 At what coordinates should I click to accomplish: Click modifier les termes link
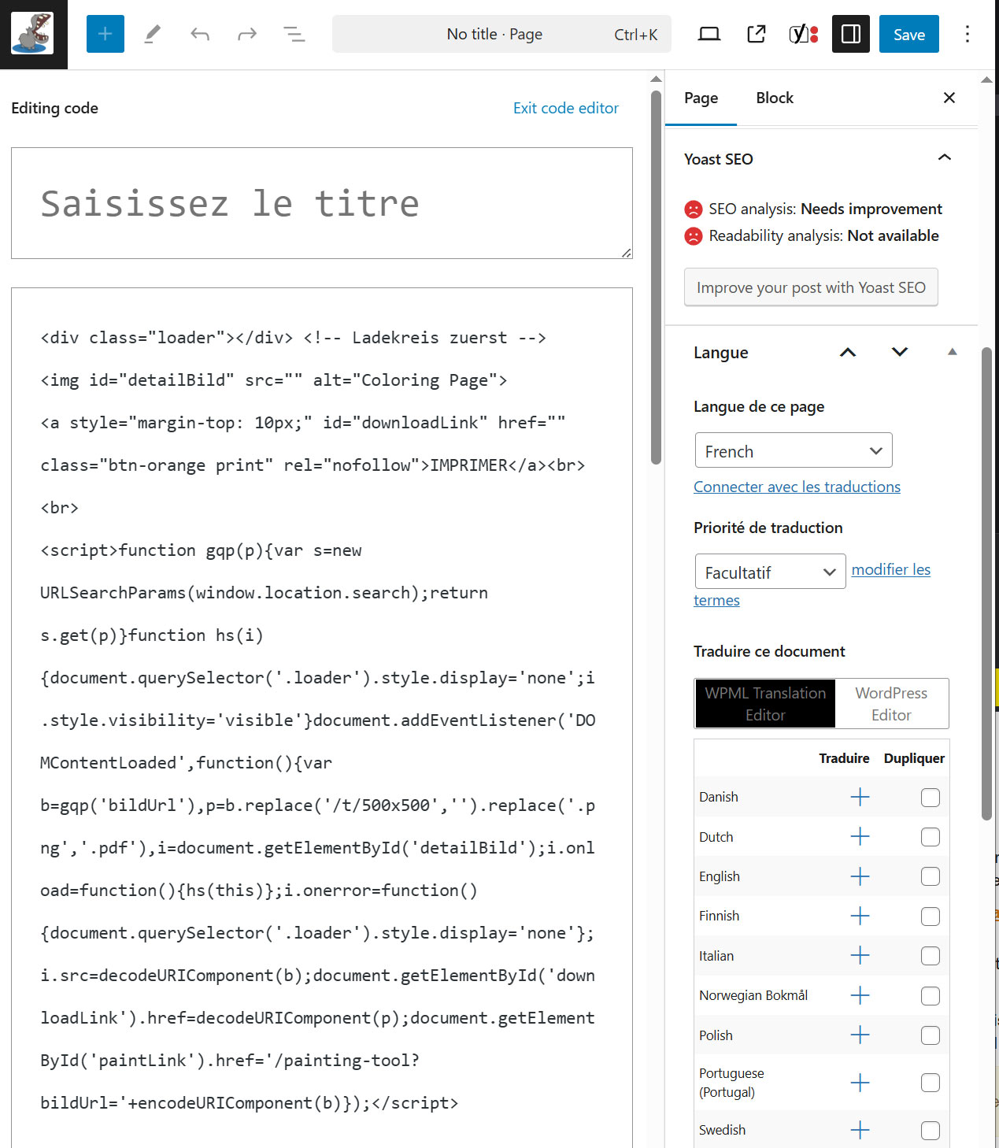click(x=890, y=569)
